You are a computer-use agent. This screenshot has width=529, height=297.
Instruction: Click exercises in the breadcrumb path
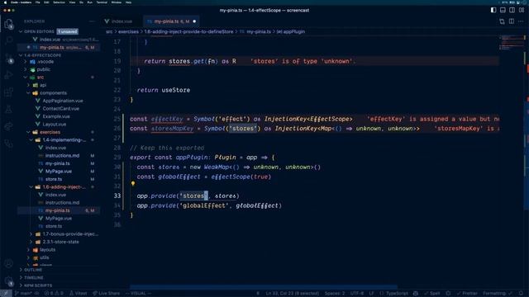pos(128,31)
